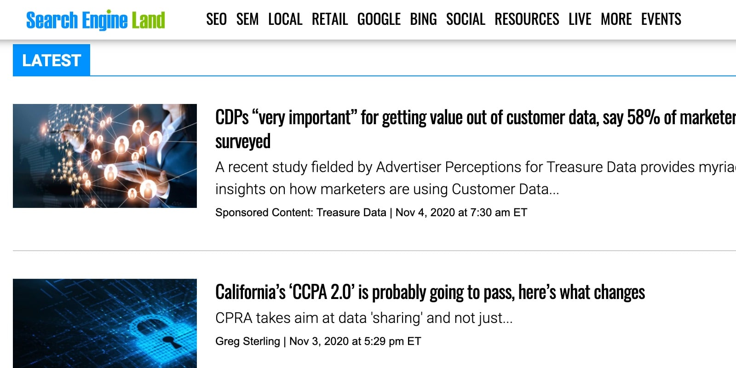Navigate to the BING section
This screenshot has width=736, height=368.
[423, 19]
